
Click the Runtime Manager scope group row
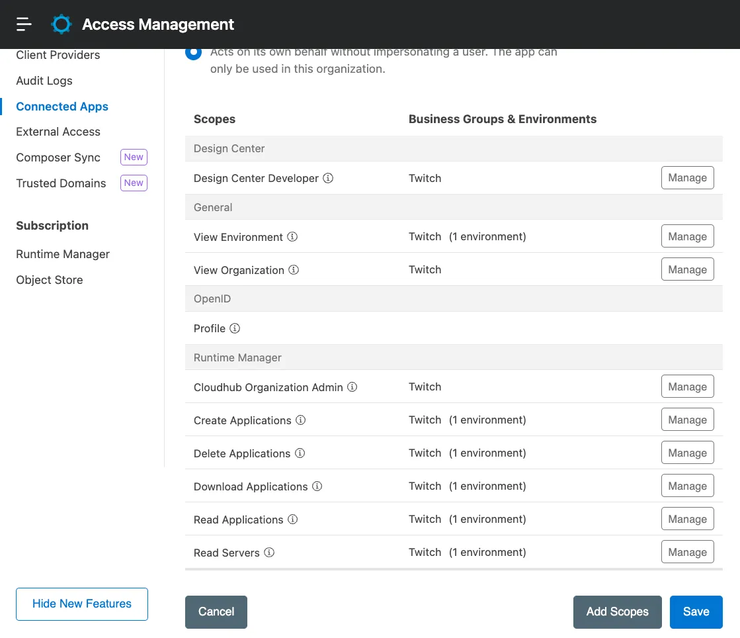tap(454, 357)
